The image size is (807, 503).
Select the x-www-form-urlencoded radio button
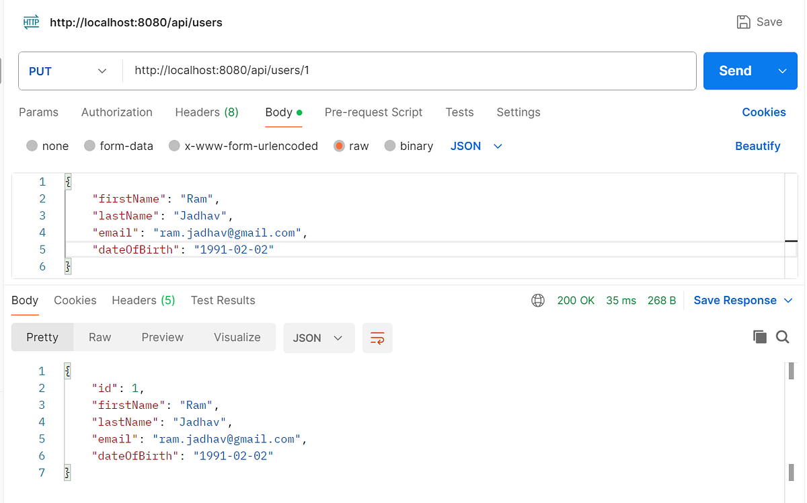point(174,146)
